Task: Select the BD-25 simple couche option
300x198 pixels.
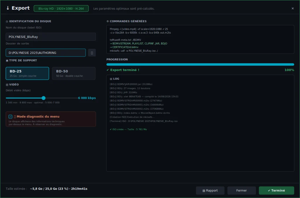Action: pos(27,73)
